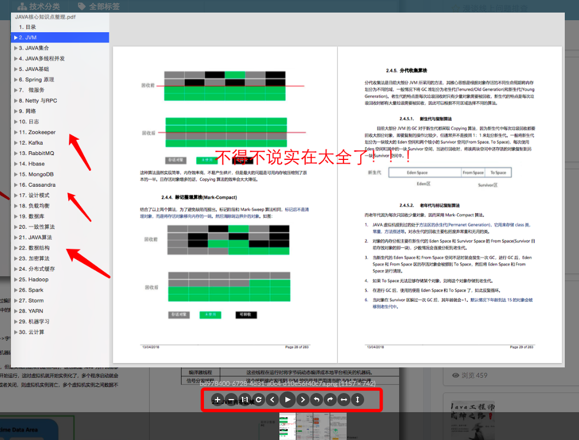Select the second thumbnail in the strip
This screenshot has height=440, width=579.
click(305, 426)
